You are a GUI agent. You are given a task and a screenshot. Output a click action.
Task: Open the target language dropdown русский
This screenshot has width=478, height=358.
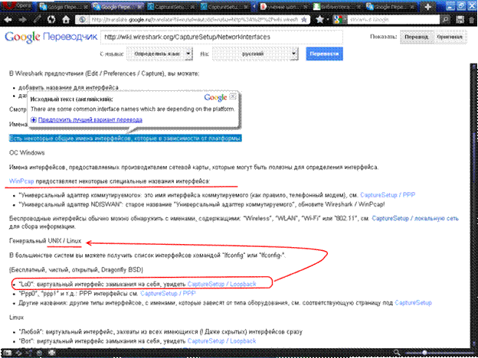[x=255, y=54]
